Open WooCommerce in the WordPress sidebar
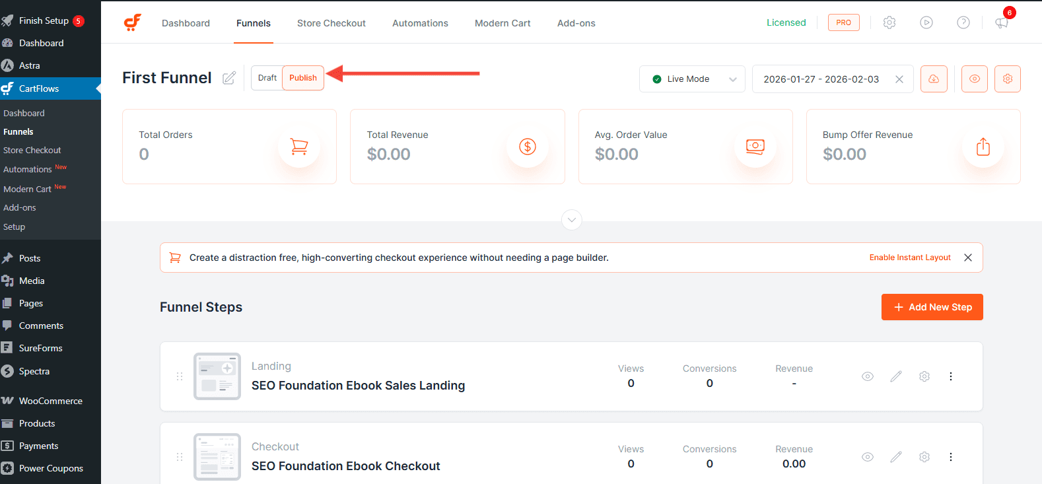Image resolution: width=1042 pixels, height=484 pixels. [50, 401]
